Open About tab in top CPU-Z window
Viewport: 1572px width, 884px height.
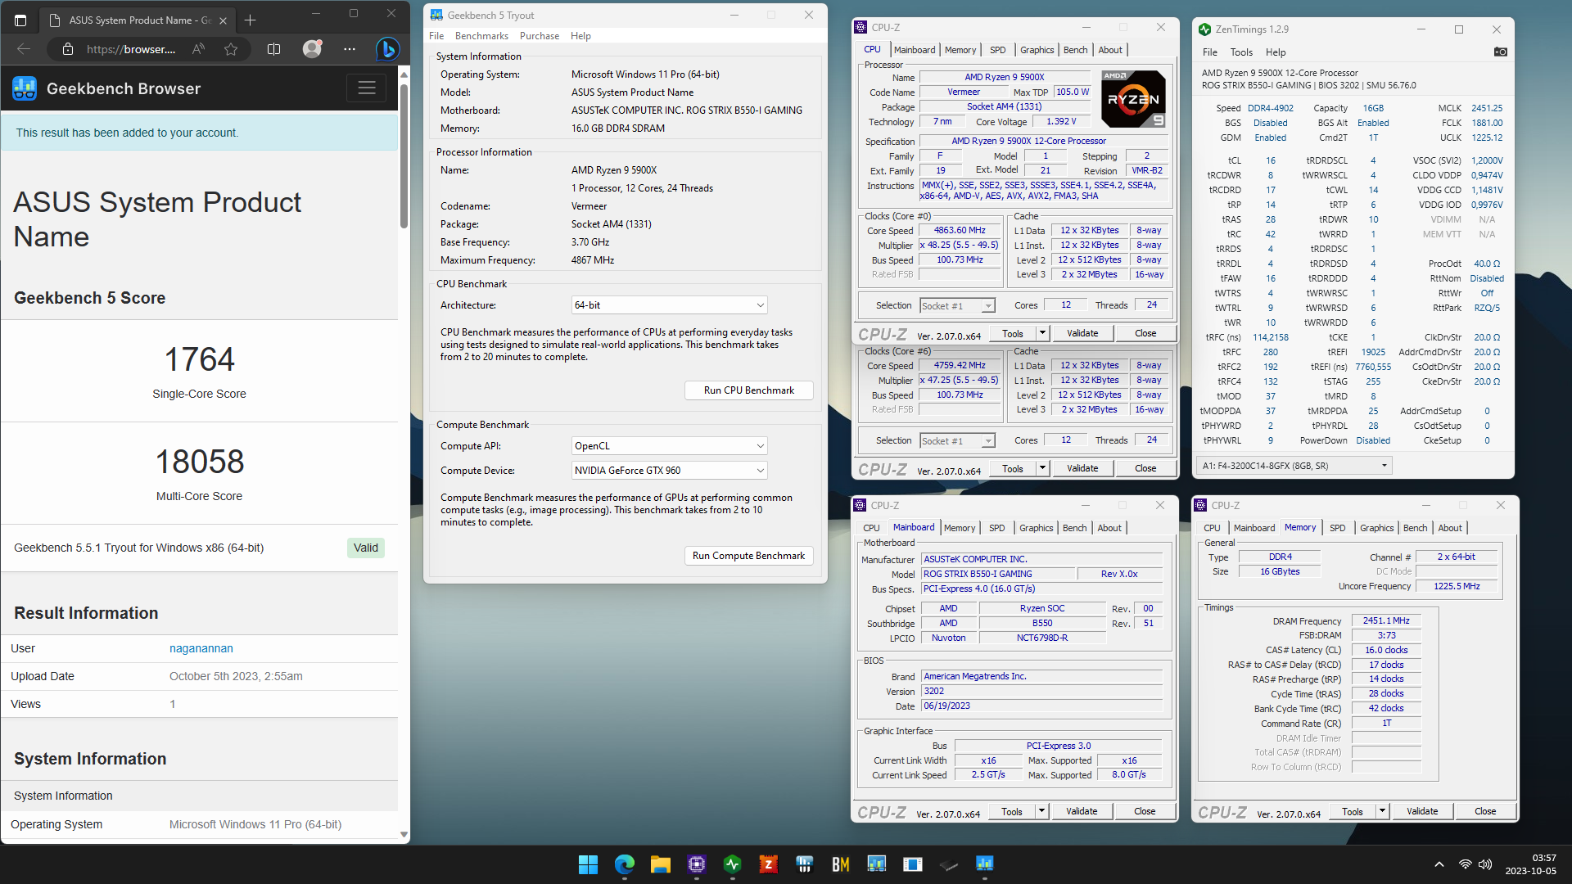click(1110, 50)
